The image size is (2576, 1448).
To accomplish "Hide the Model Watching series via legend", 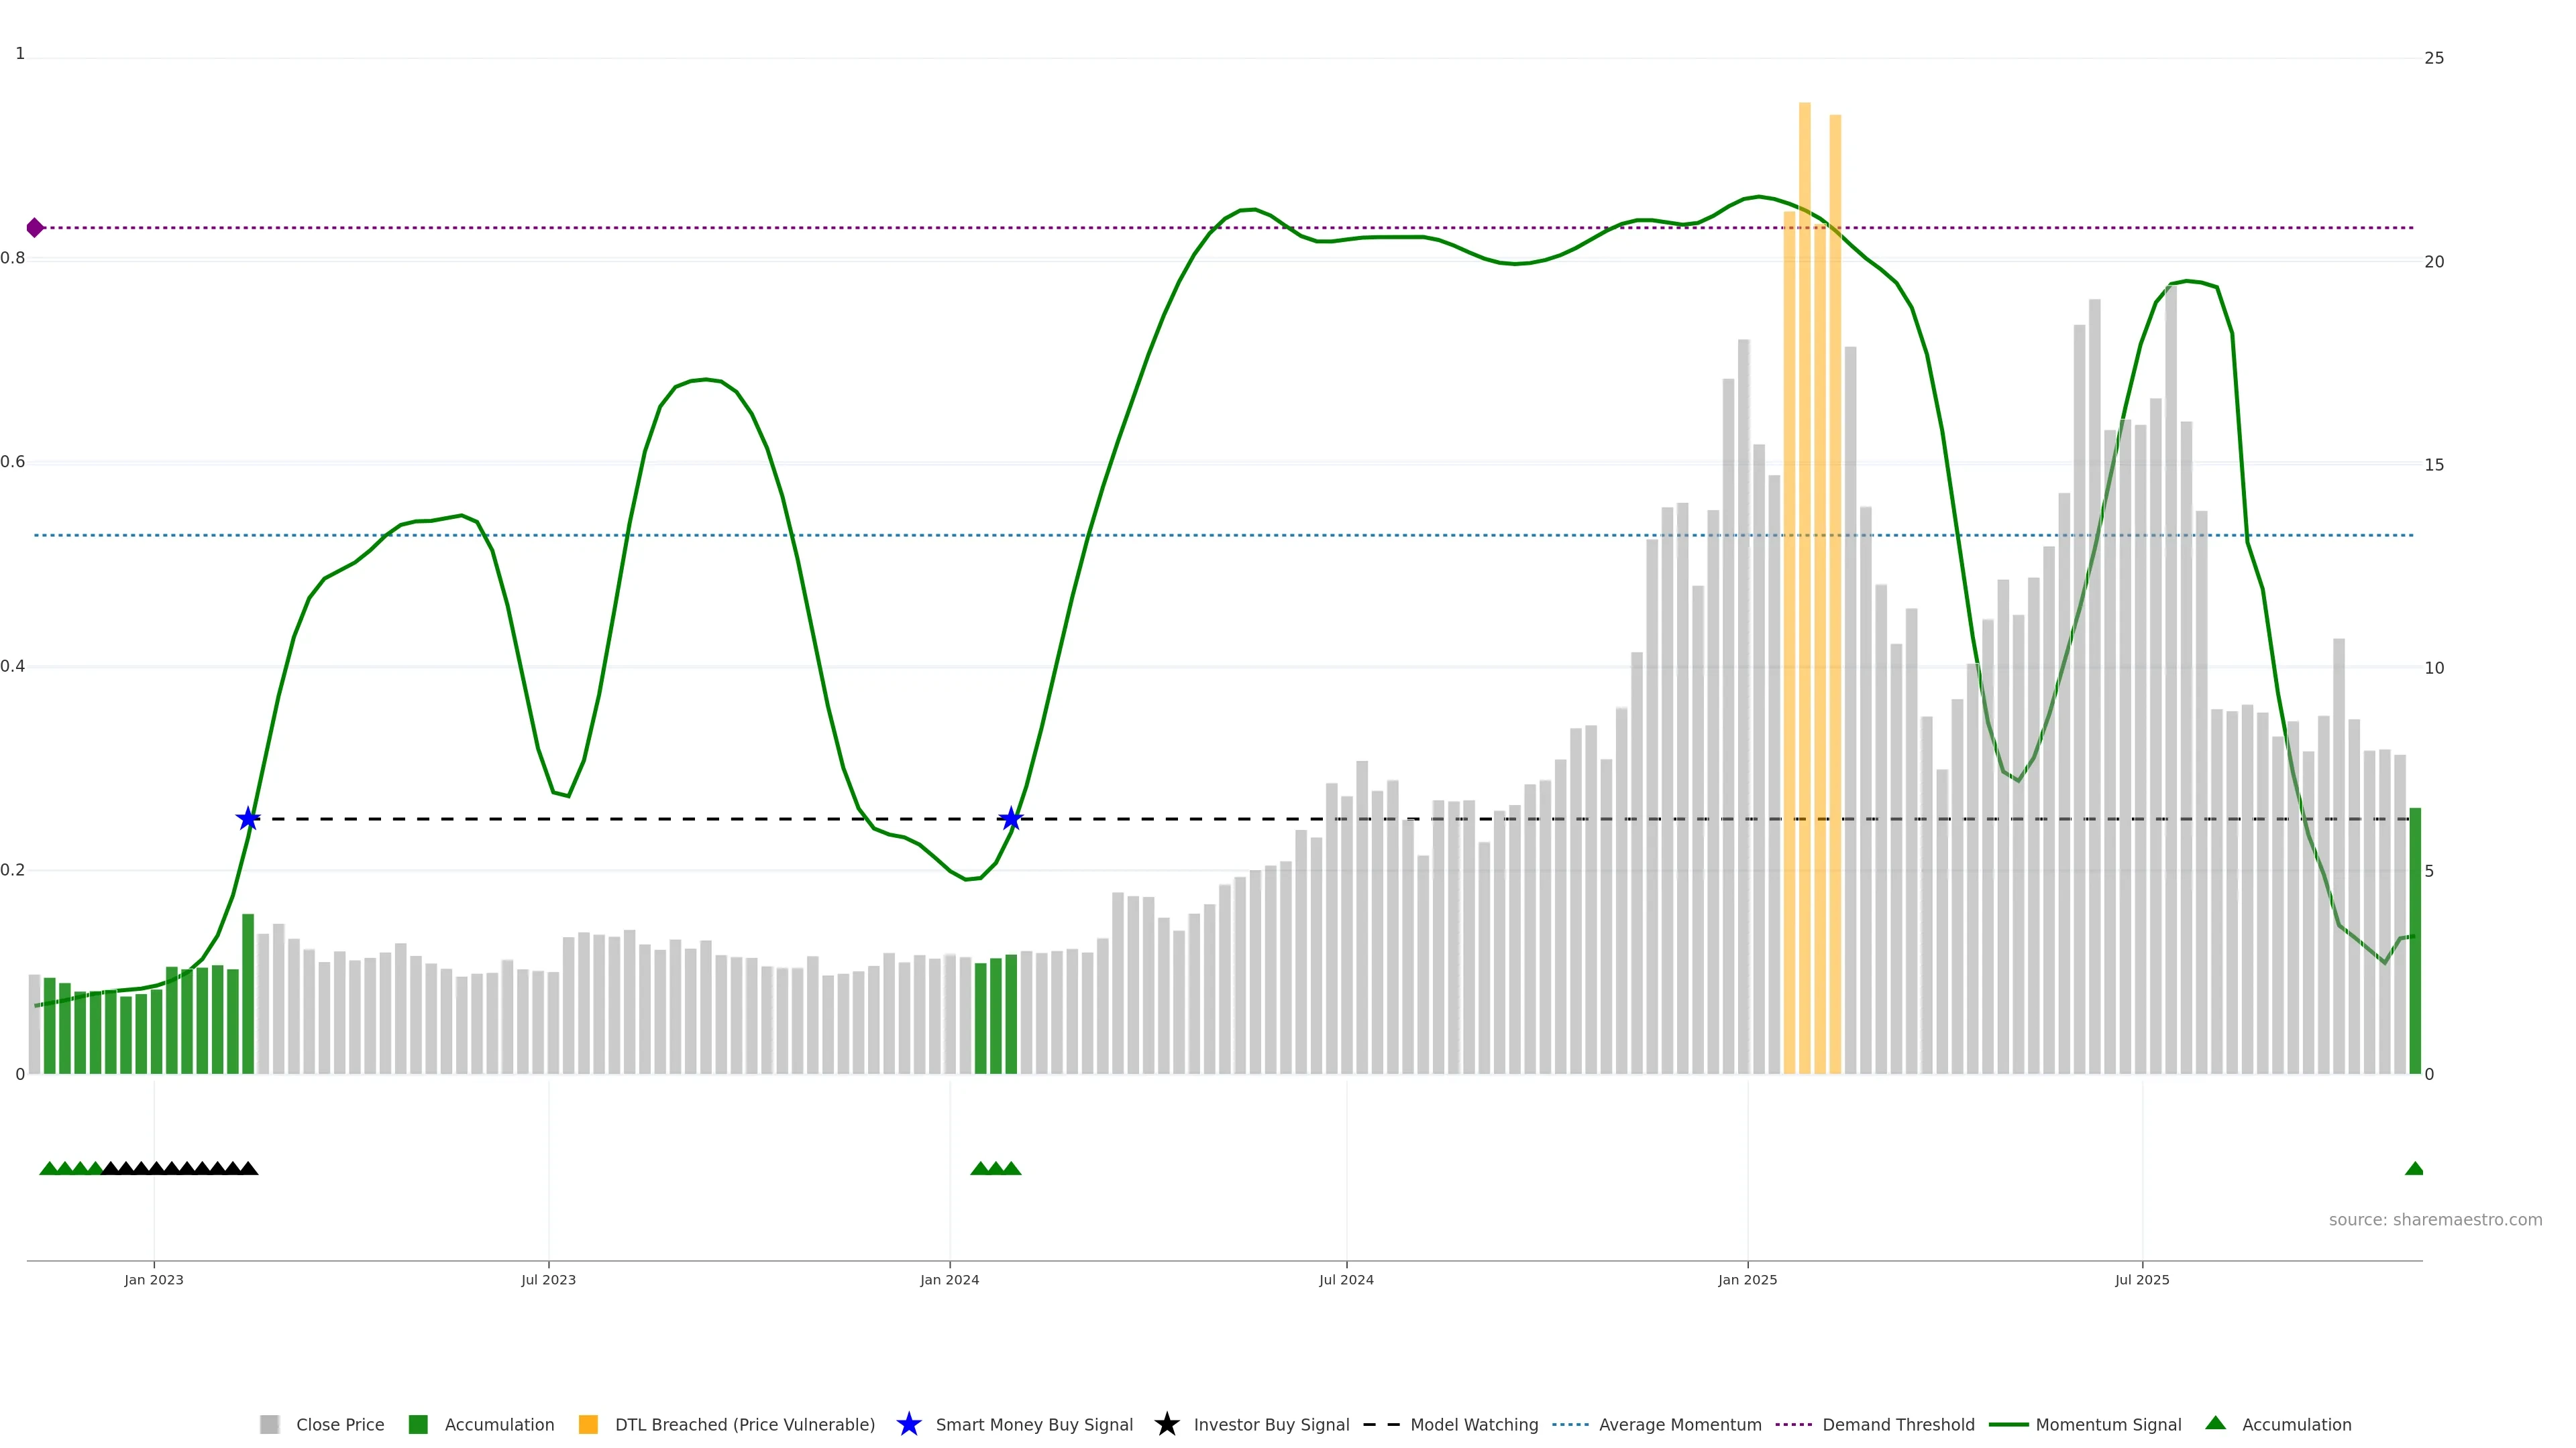I will pos(1473,1424).
